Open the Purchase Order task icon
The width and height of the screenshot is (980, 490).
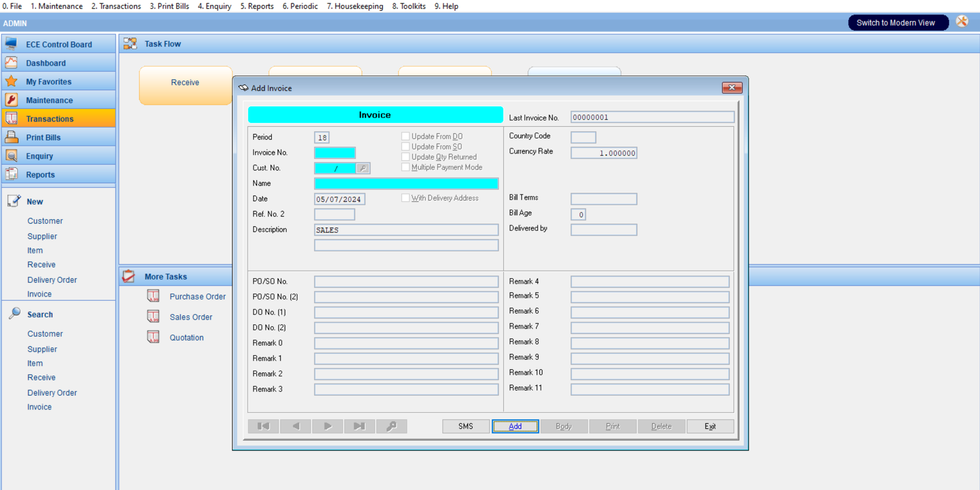153,296
